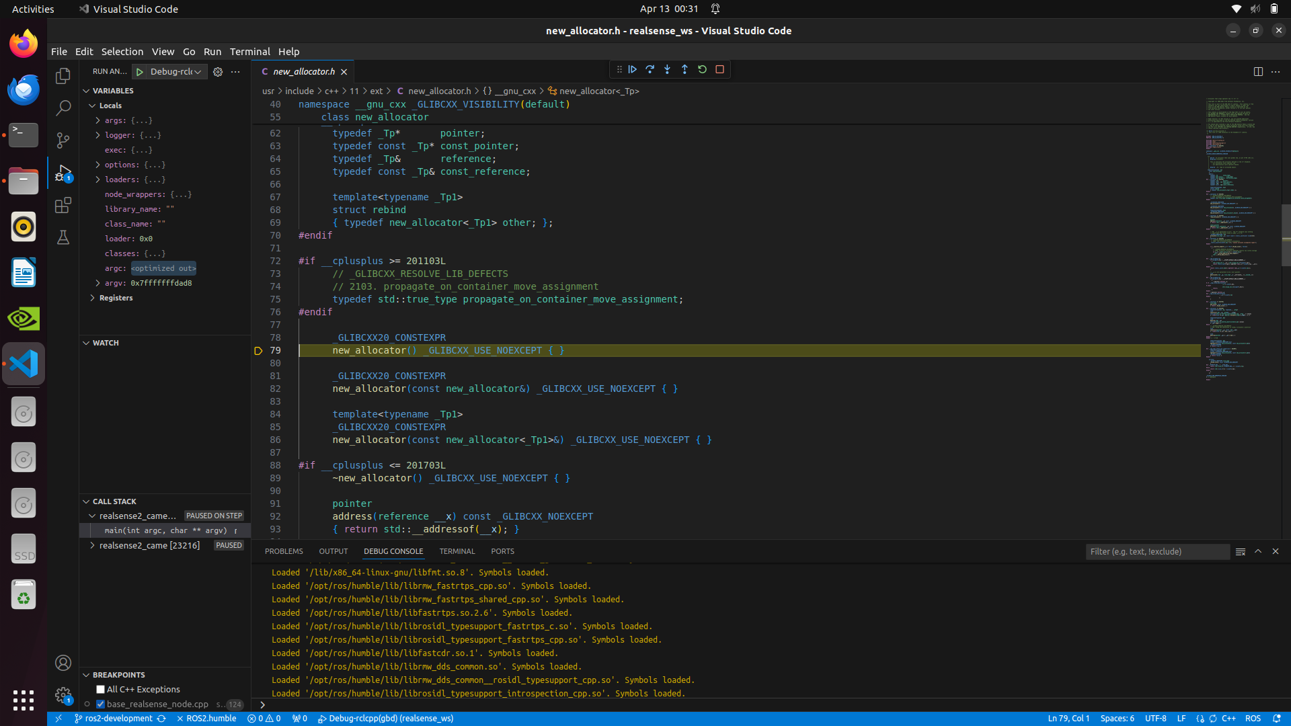The image size is (1291, 726).
Task: Open the Run menu
Action: click(212, 52)
